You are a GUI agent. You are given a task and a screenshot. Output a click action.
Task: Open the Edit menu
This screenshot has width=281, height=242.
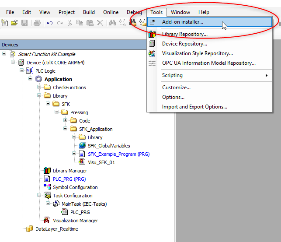[27, 12]
